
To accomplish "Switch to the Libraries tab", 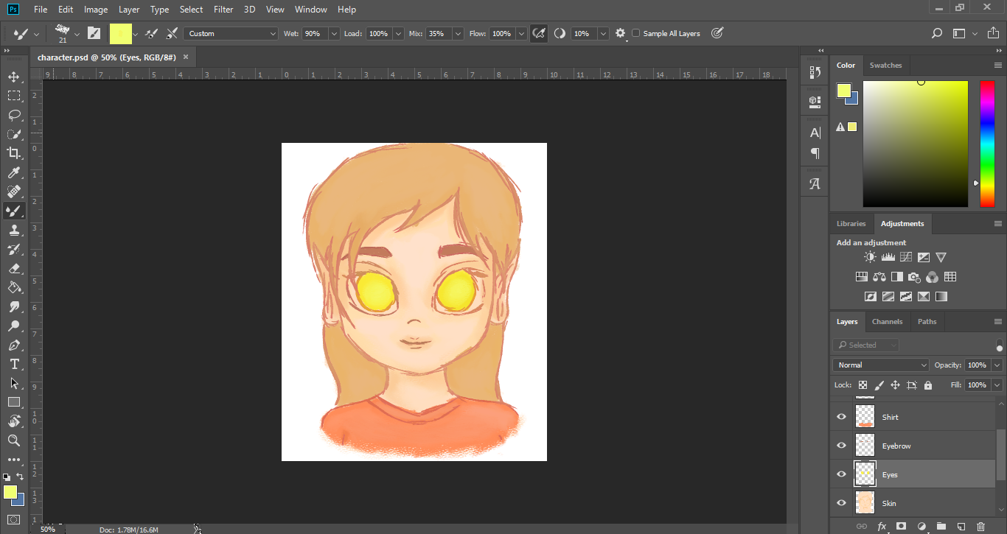I will tap(851, 223).
